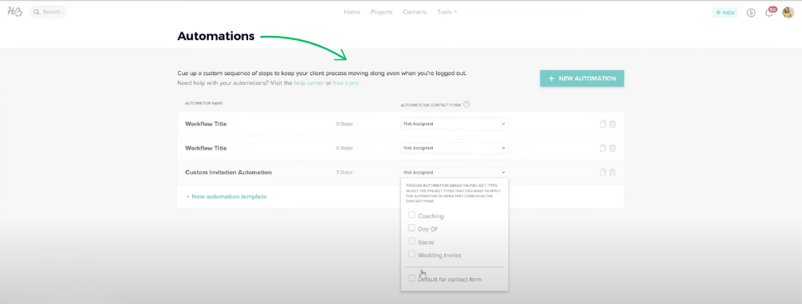Image resolution: width=802 pixels, height=304 pixels.
Task: Open the payments dollar icon
Action: tap(751, 13)
